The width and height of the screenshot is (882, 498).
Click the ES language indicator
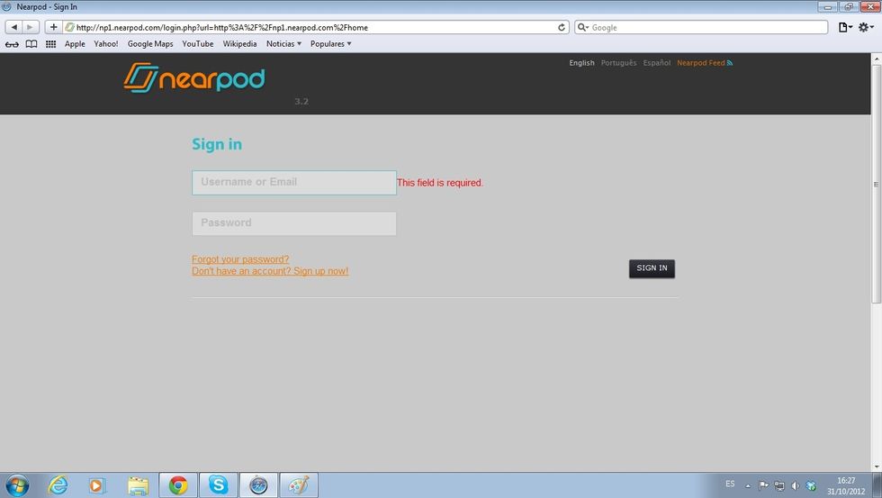(x=730, y=484)
